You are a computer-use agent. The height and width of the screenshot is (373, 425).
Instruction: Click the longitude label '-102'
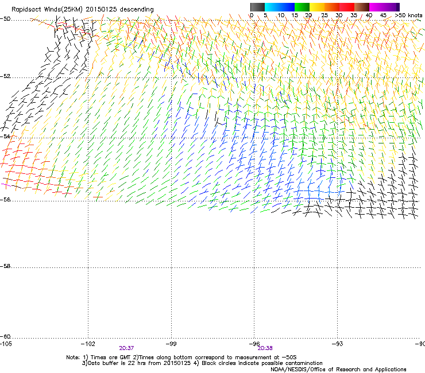(x=88, y=344)
